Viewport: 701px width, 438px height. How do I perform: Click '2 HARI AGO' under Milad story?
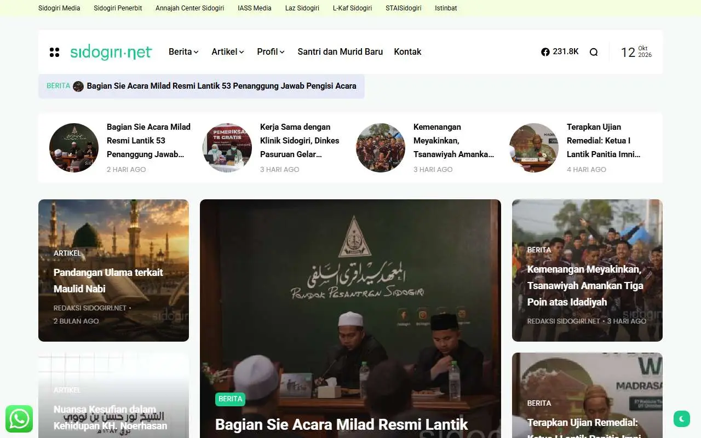pyautogui.click(x=127, y=170)
